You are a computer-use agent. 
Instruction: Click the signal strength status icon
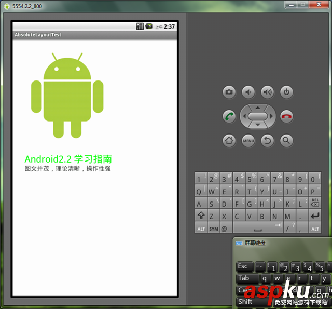(x=140, y=26)
